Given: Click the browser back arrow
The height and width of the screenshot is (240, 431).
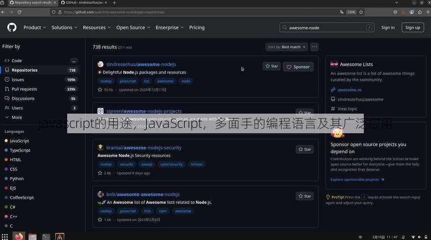Looking at the screenshot, I should pyautogui.click(x=3, y=12).
